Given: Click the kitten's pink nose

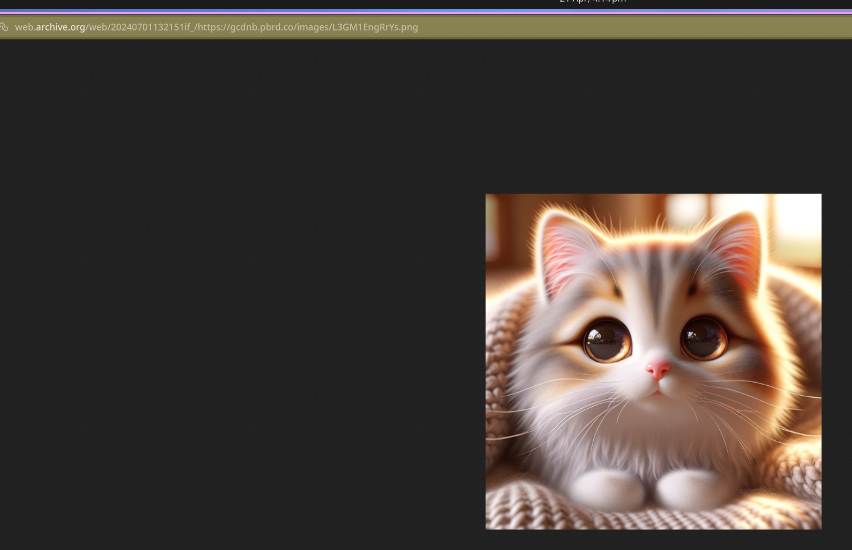Looking at the screenshot, I should [x=657, y=369].
